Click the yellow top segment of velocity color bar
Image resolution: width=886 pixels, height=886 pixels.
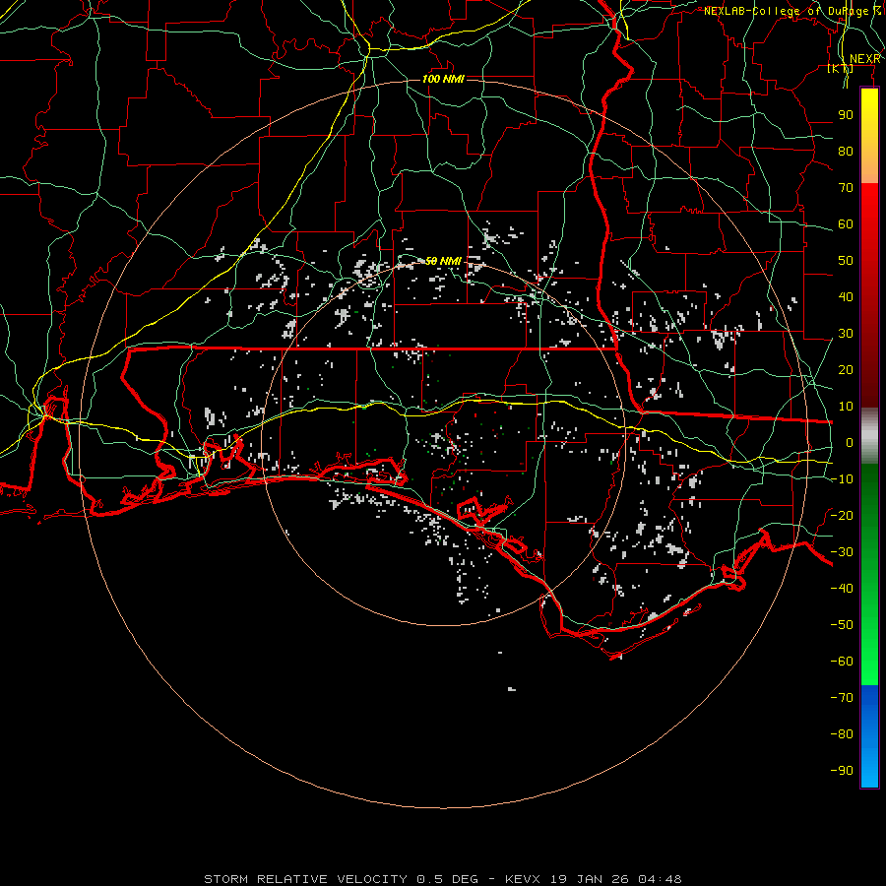coord(869,136)
